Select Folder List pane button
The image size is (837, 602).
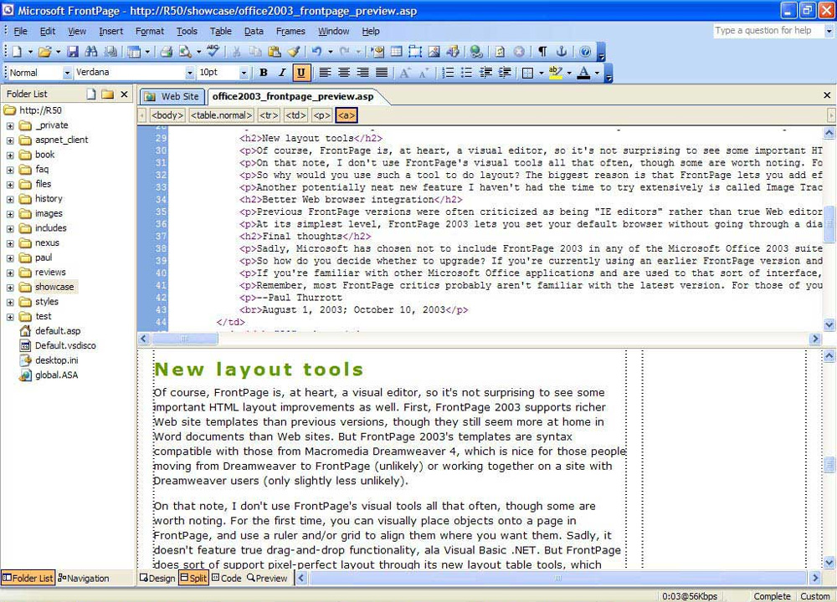[x=28, y=578]
